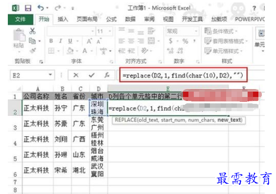Switch to the 页面布局 tab
The width and height of the screenshot is (276, 194).
87,19
